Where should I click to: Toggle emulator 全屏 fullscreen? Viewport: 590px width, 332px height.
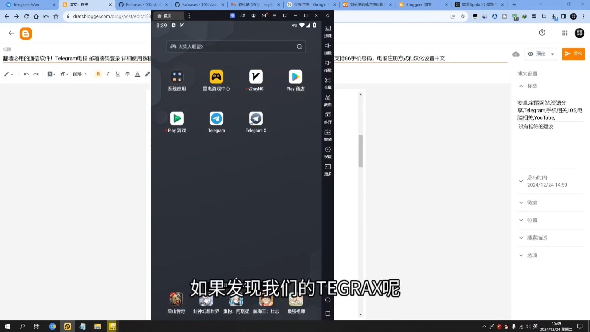328,80
